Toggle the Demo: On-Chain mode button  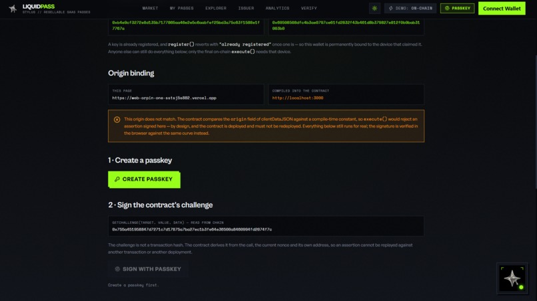pos(410,8)
